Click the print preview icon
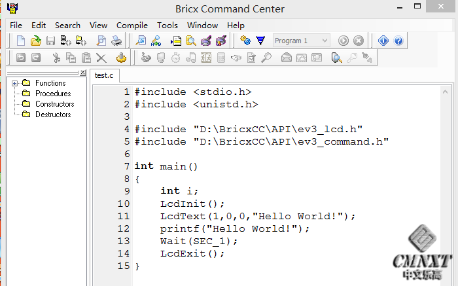 pos(101,41)
